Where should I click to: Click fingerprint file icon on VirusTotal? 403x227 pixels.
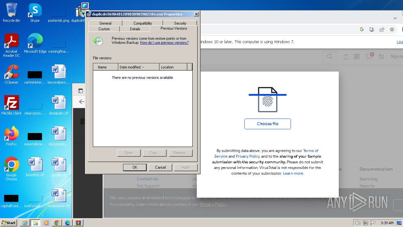click(268, 100)
